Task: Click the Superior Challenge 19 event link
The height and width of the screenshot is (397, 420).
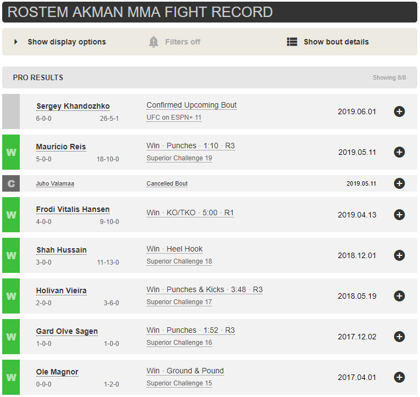Action: coord(179,158)
